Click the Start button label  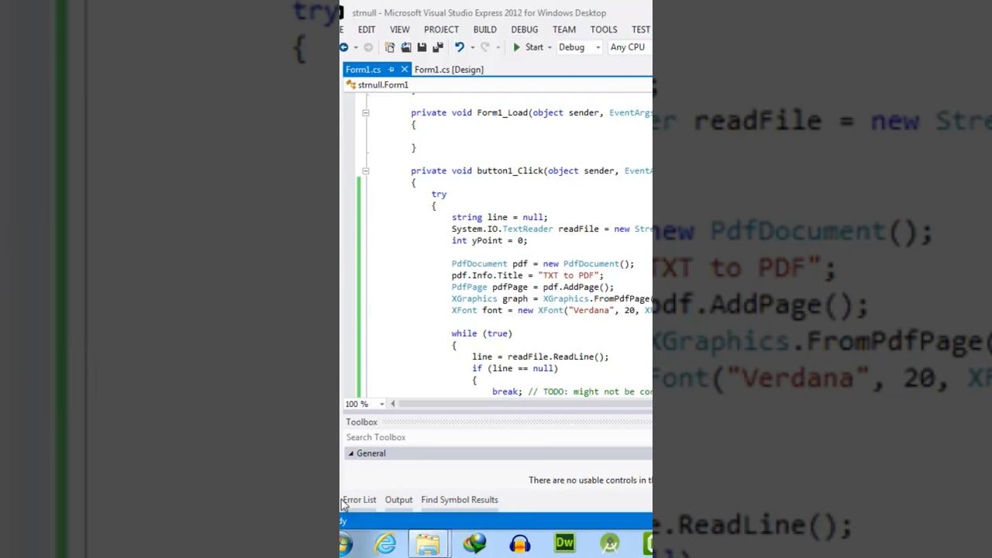(x=534, y=47)
